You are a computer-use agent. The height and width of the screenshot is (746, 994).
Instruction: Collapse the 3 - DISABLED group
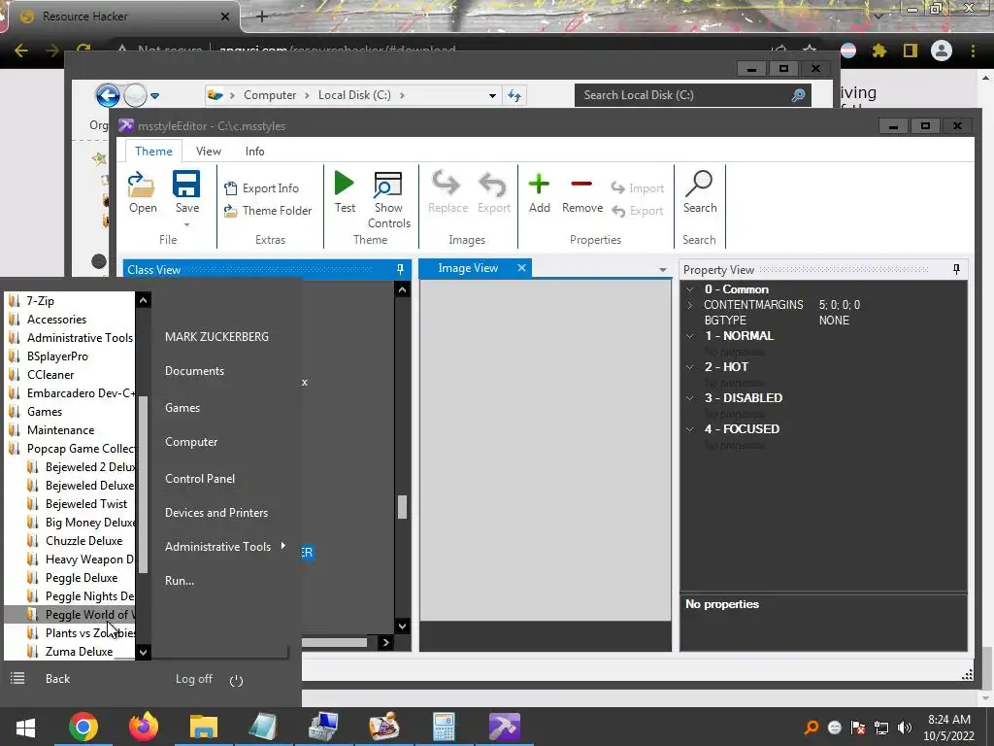coord(690,398)
